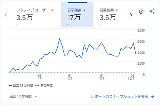The height and width of the screenshot is (105, 160).
Task: Select the 表示回数 17万 metric tab
Action: (x=77, y=15)
